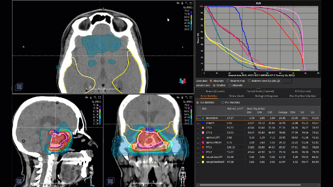Switch to Beams (Current) tab
The height and width of the screenshot is (187, 333).
[x=215, y=91]
